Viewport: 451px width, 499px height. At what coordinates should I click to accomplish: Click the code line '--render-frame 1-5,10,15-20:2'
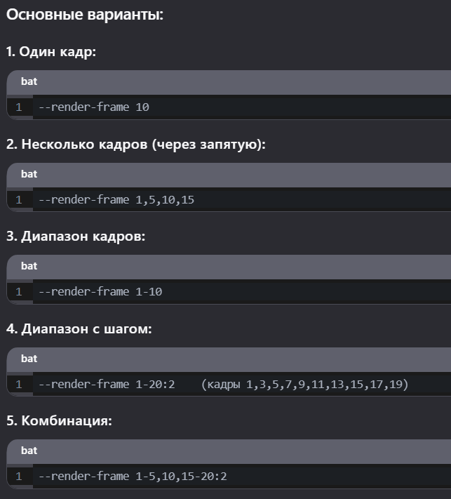point(133,477)
